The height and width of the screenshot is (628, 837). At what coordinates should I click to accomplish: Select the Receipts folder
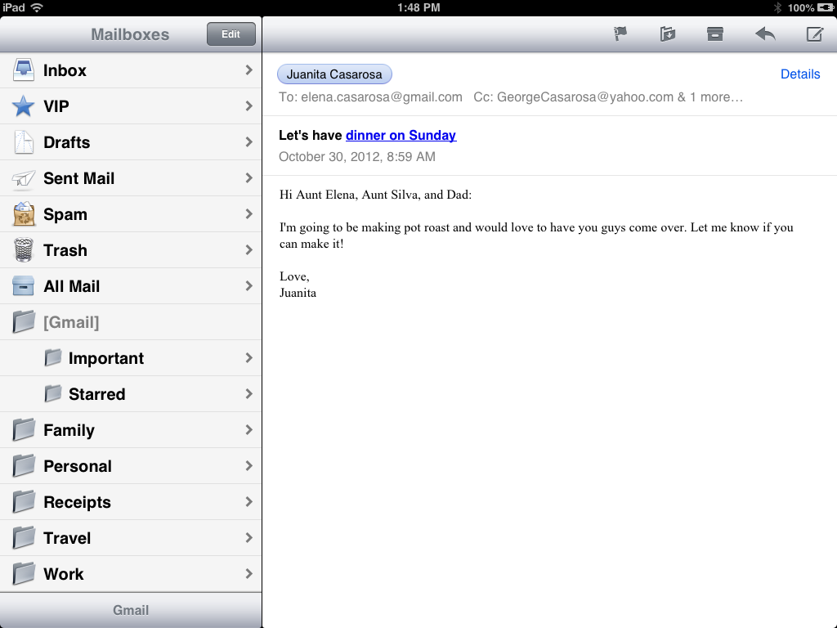pos(77,502)
